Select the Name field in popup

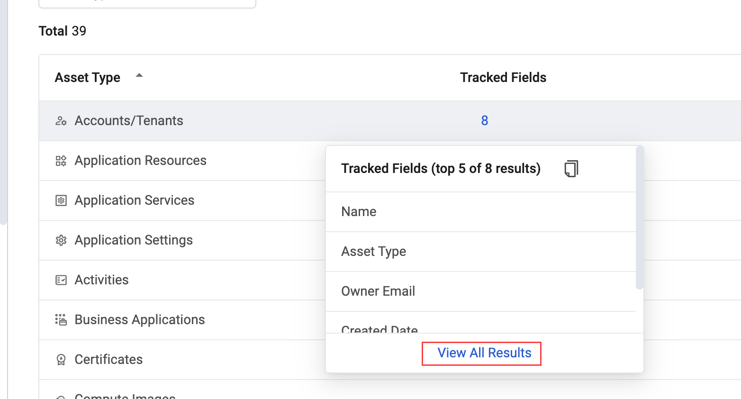pyautogui.click(x=359, y=212)
